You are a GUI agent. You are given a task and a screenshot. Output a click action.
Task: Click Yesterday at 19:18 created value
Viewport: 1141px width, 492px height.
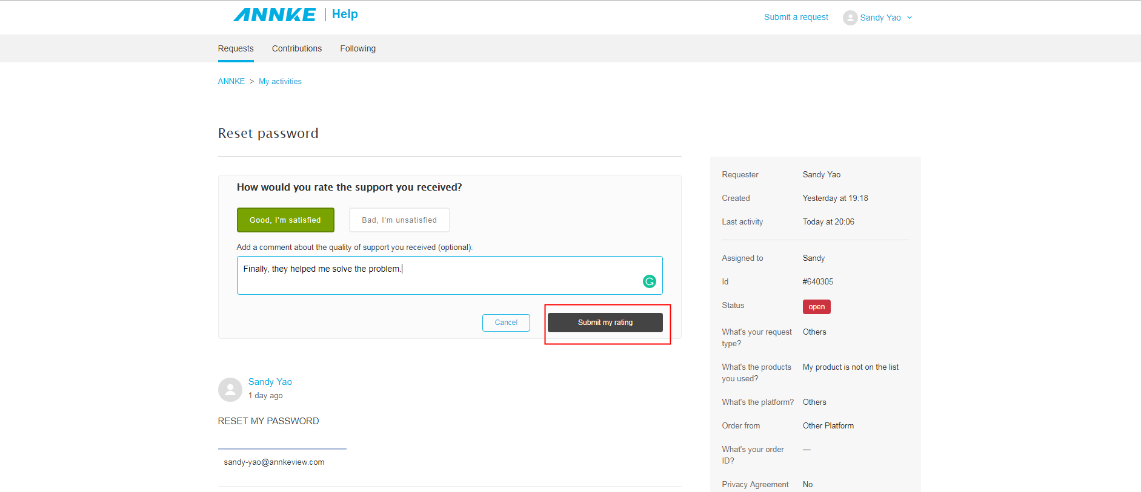pos(835,198)
